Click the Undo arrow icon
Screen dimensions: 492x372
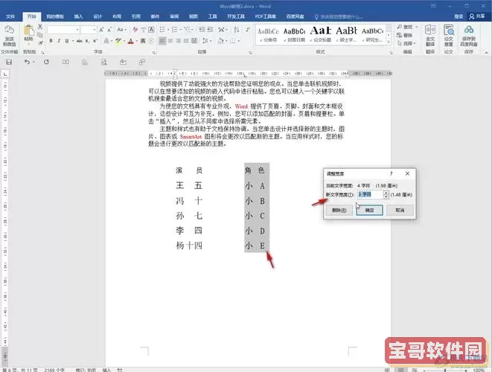[28, 62]
